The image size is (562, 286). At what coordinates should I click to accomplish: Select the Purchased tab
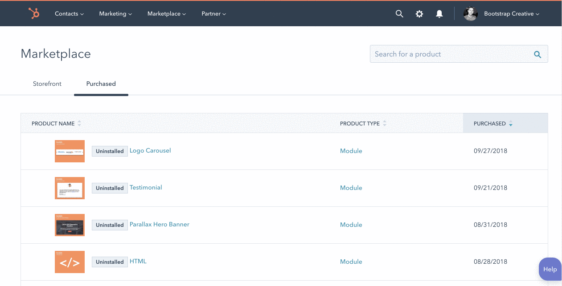101,84
